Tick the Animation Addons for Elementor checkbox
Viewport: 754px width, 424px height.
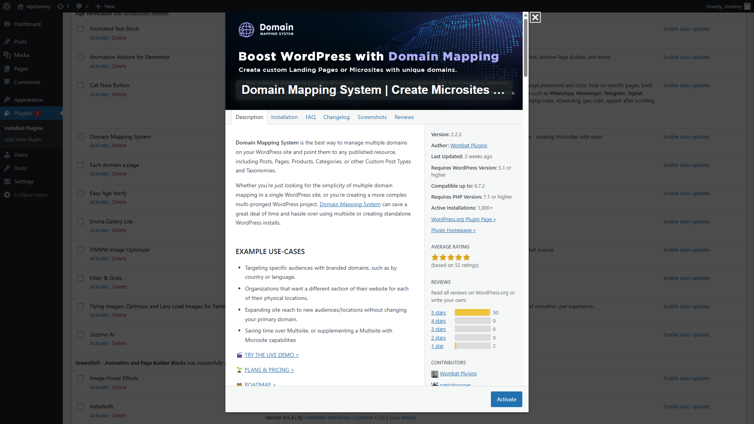(x=81, y=57)
